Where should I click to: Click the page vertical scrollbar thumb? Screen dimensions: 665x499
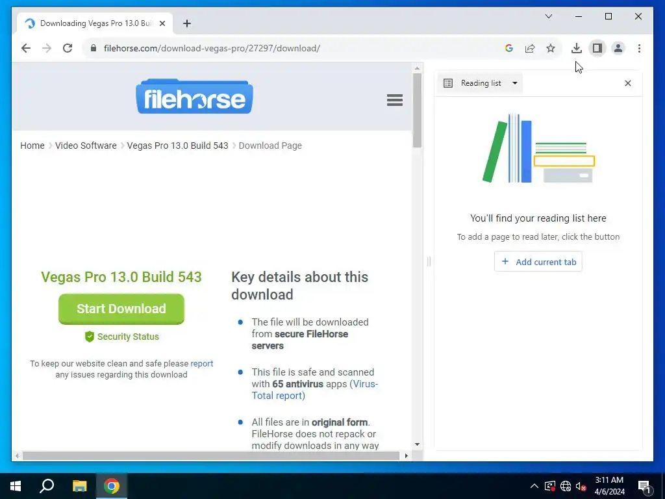pos(418,110)
